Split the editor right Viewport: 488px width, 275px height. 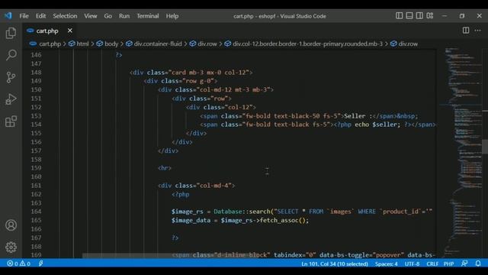466,31
